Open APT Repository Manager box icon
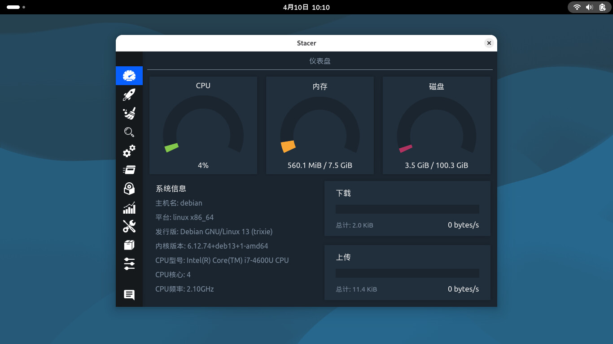Viewport: 613px width, 344px height. [x=129, y=245]
